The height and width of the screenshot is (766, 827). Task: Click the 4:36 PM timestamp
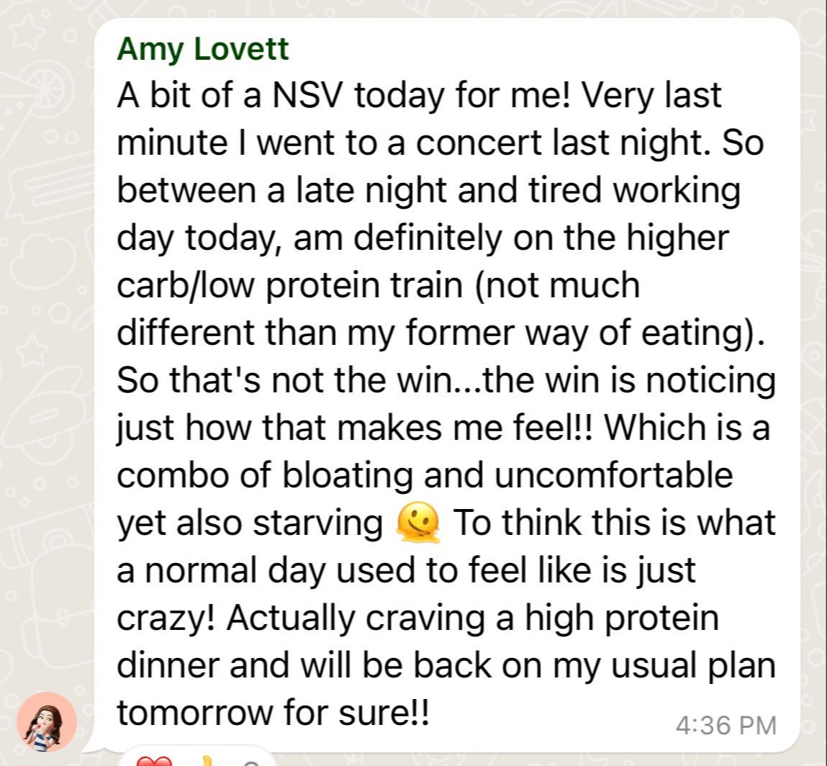coord(726,725)
